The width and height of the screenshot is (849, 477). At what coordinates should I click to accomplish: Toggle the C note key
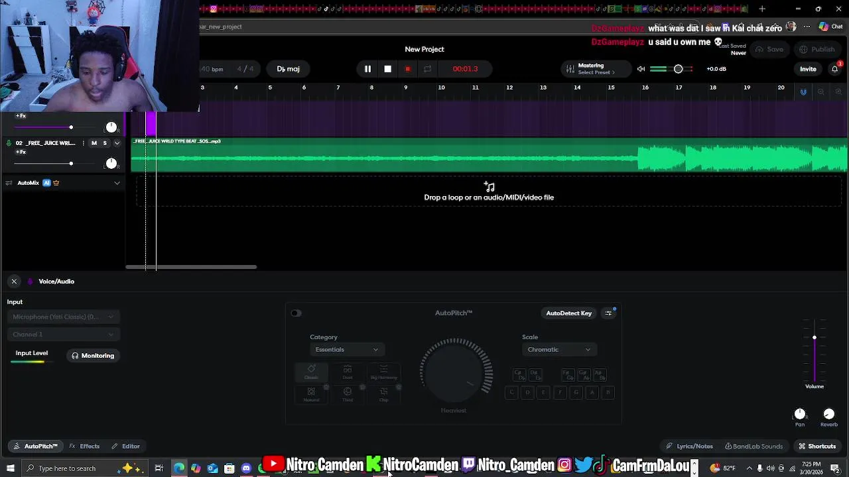click(x=511, y=392)
